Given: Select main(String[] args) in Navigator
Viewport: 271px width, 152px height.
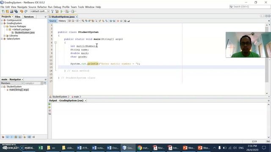Looking at the screenshot, I should 19,90.
